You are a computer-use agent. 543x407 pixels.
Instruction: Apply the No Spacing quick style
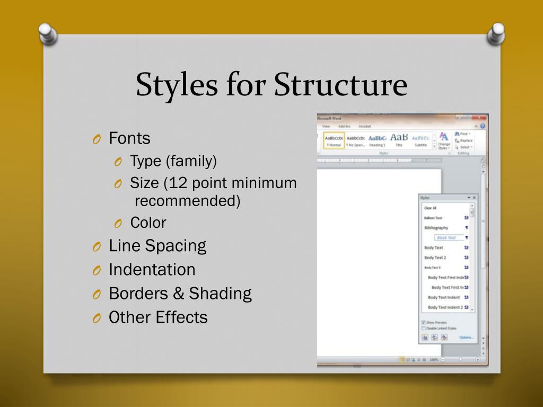[x=356, y=140]
